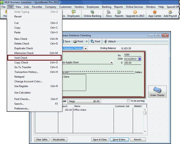Click the Add Payroll icon
Screen dimensions: 180x144
coord(170,14)
